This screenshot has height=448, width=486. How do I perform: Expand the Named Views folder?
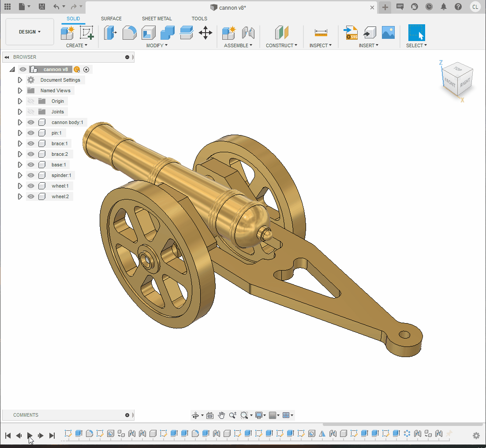click(x=20, y=90)
